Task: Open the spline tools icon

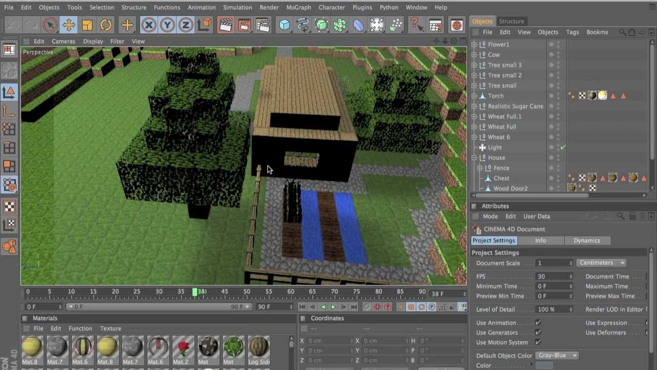Action: [303, 25]
